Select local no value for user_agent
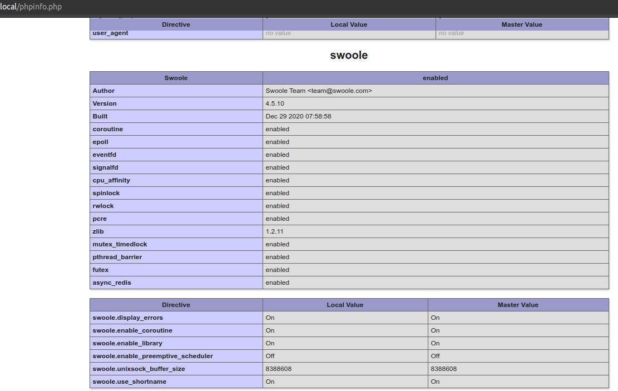 (x=278, y=33)
